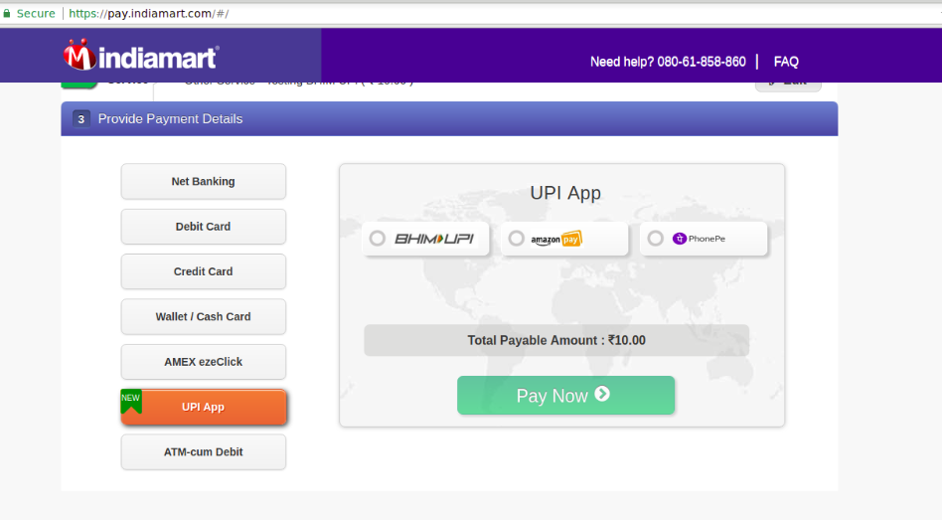Click the UPI App heading text
This screenshot has width=942, height=520.
[565, 193]
